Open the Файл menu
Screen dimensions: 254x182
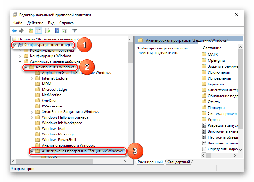tap(18, 23)
